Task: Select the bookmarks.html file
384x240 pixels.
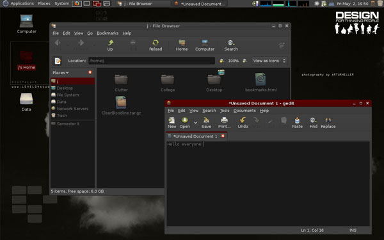Action: click(x=261, y=83)
